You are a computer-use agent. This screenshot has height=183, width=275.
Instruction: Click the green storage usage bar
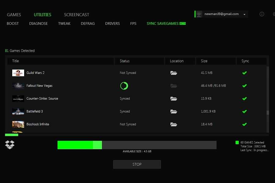[79, 145]
